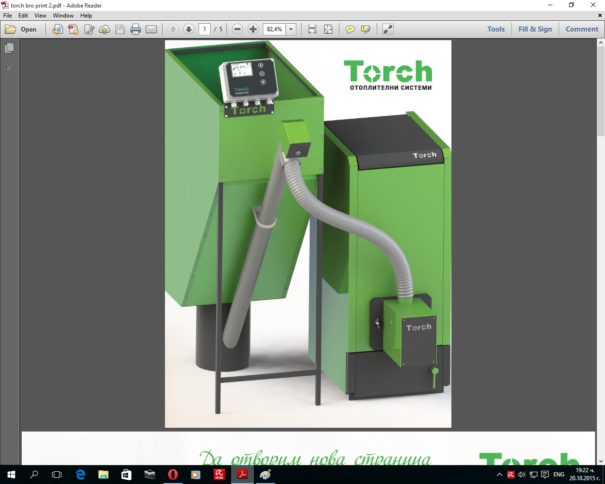Viewport: 605px width, 484px height.
Task: Click the Print file icon
Action: tap(136, 29)
